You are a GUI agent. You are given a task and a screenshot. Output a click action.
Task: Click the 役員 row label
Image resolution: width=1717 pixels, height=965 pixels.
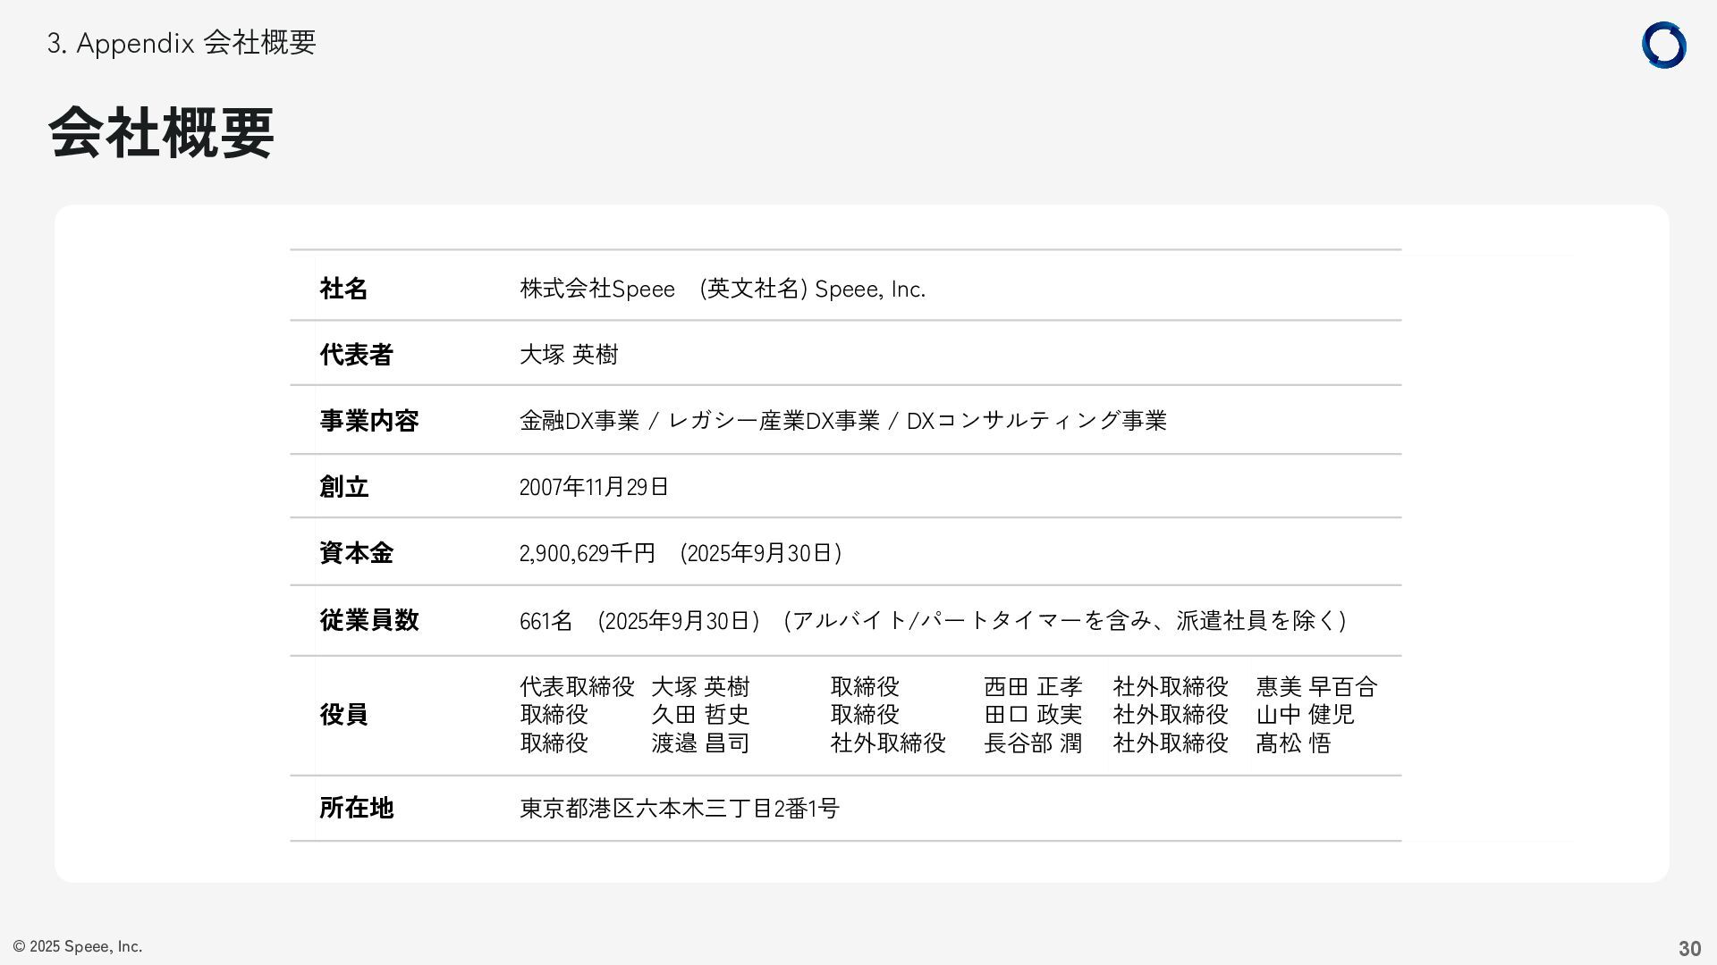pyautogui.click(x=344, y=715)
